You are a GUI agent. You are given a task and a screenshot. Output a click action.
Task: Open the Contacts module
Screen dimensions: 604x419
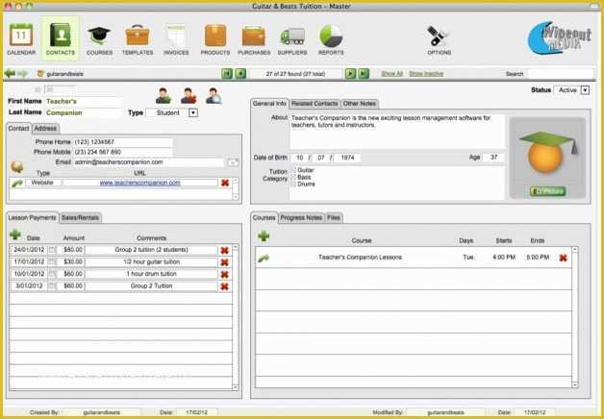coord(60,38)
